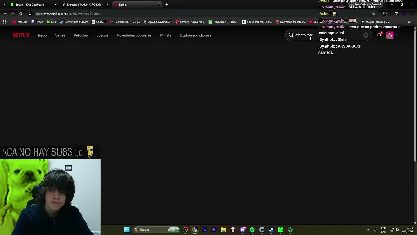Open the Recibidos Gmail bookmark
417x235 pixels.
[x=125, y=22]
